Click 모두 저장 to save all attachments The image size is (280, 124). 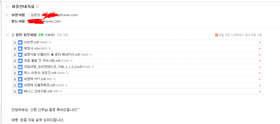(62, 35)
